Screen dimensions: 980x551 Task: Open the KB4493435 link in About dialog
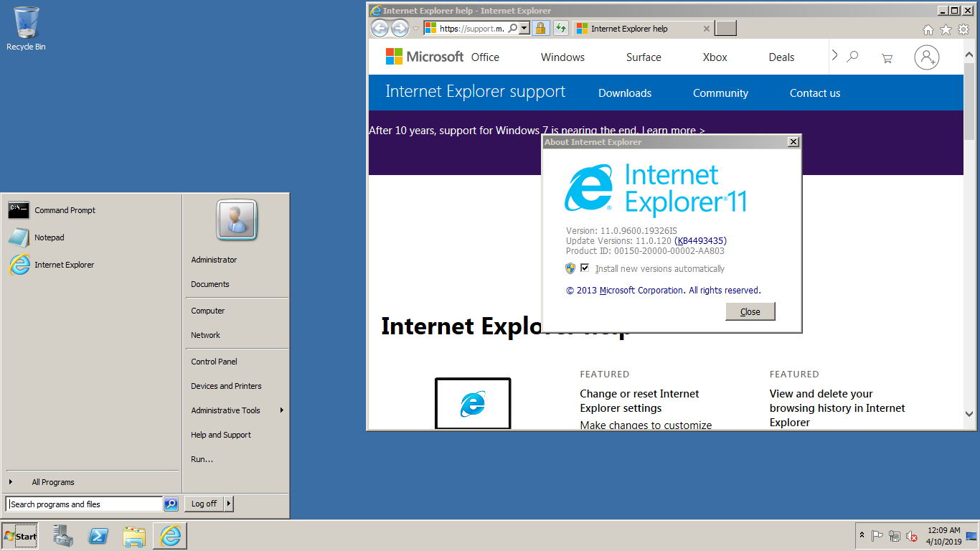(700, 241)
